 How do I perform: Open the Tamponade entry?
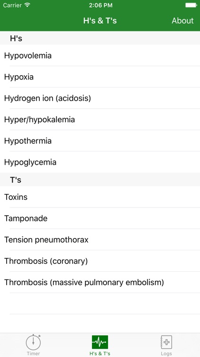tap(100, 218)
